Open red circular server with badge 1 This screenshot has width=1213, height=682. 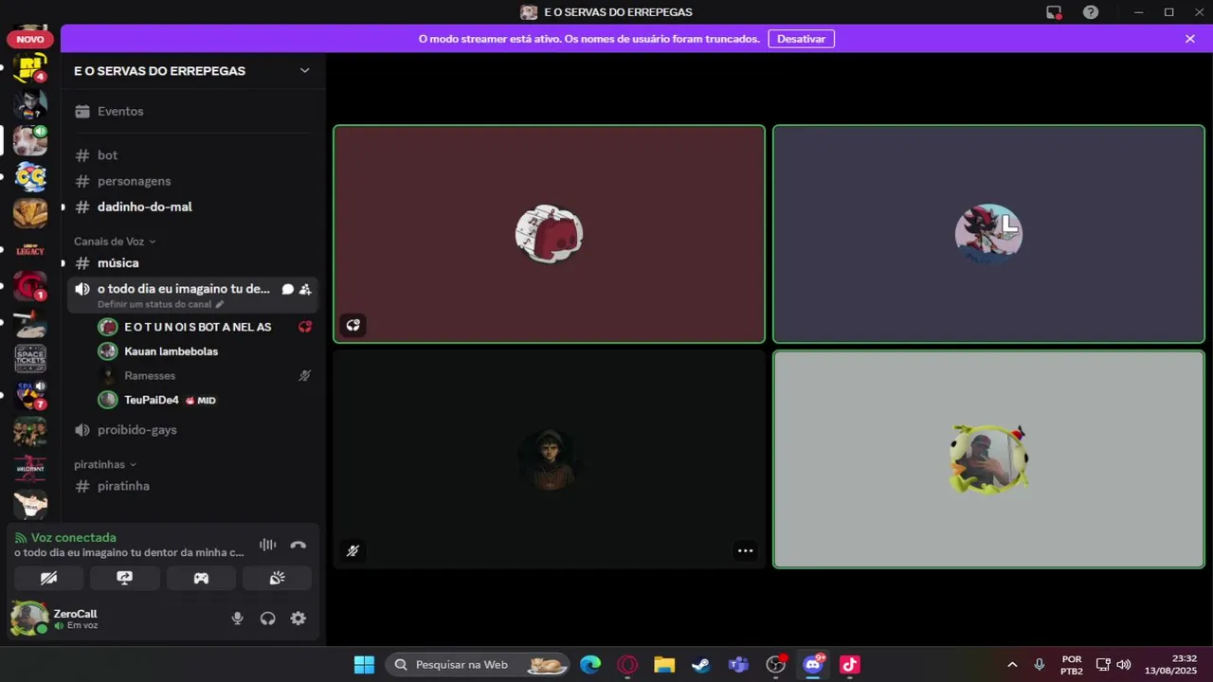click(30, 286)
